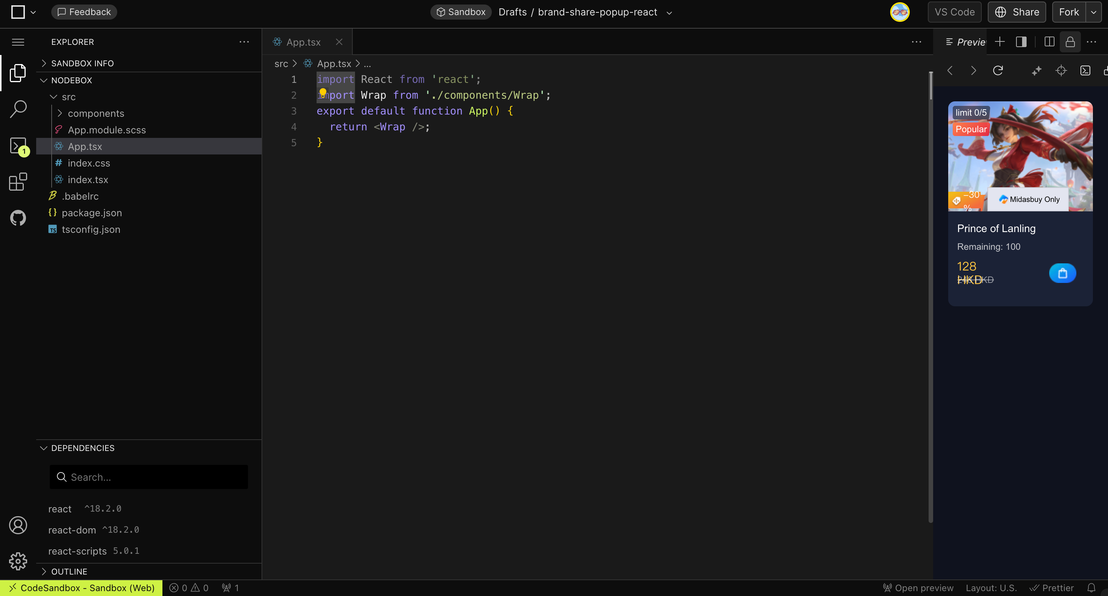Go forward in preview browser

pos(973,70)
